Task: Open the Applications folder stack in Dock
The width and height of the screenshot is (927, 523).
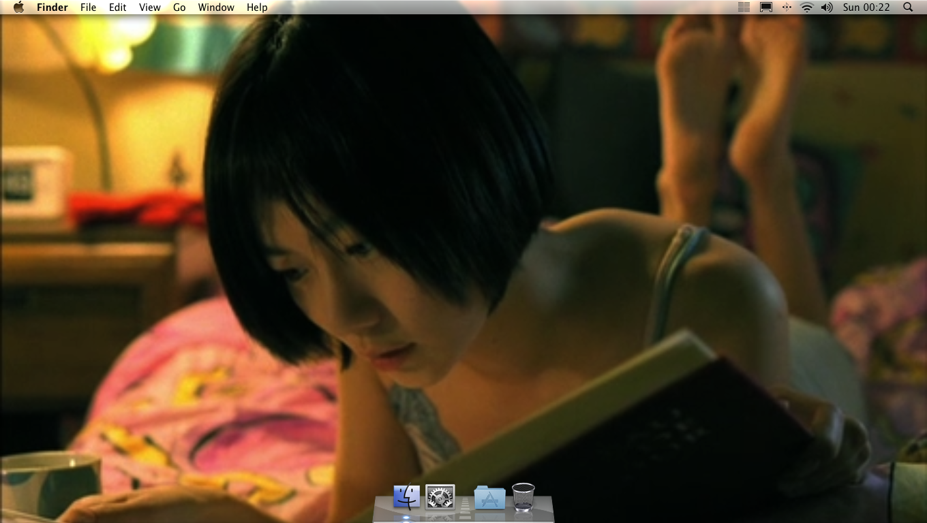Action: coord(489,498)
